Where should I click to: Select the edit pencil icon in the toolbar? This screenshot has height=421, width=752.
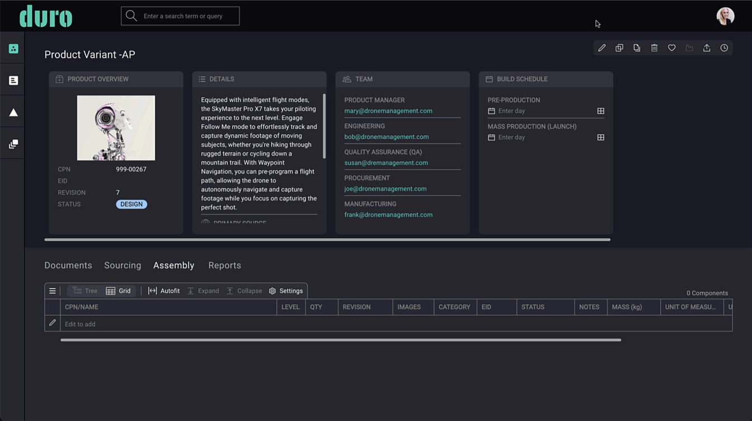tap(602, 48)
